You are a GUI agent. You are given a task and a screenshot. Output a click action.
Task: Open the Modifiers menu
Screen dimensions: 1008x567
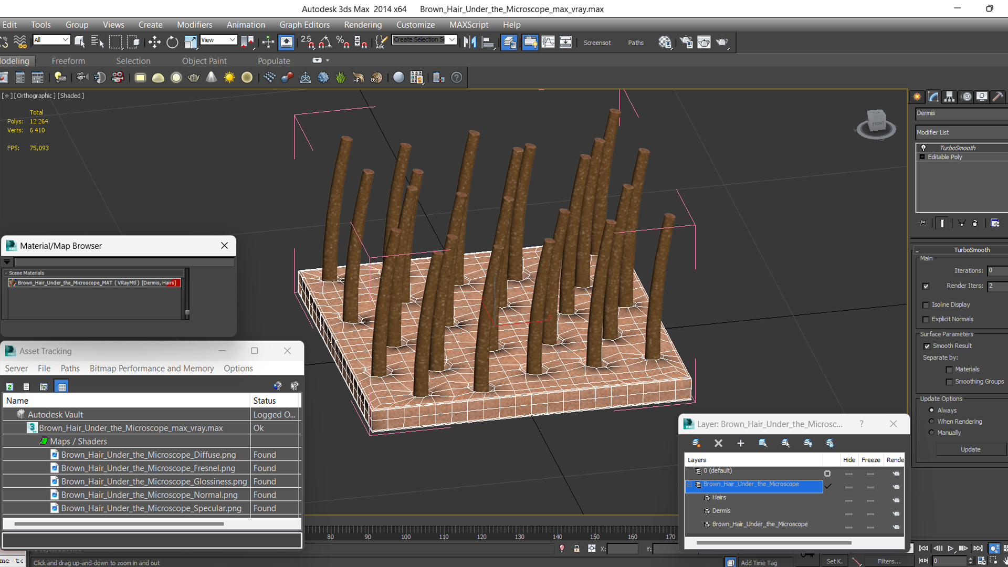[x=194, y=25]
